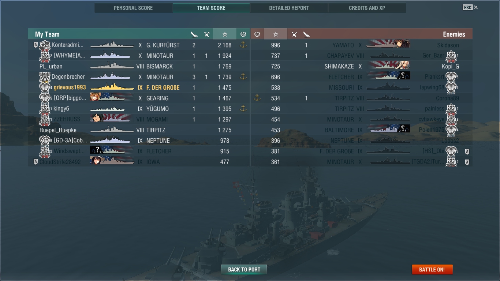Screen dimensions: 500x281
Task: Sort Enemies by ships destroyed icon
Action: (307, 34)
